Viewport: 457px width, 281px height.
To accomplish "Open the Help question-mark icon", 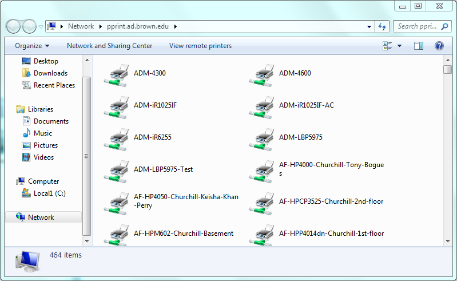I will 439,46.
